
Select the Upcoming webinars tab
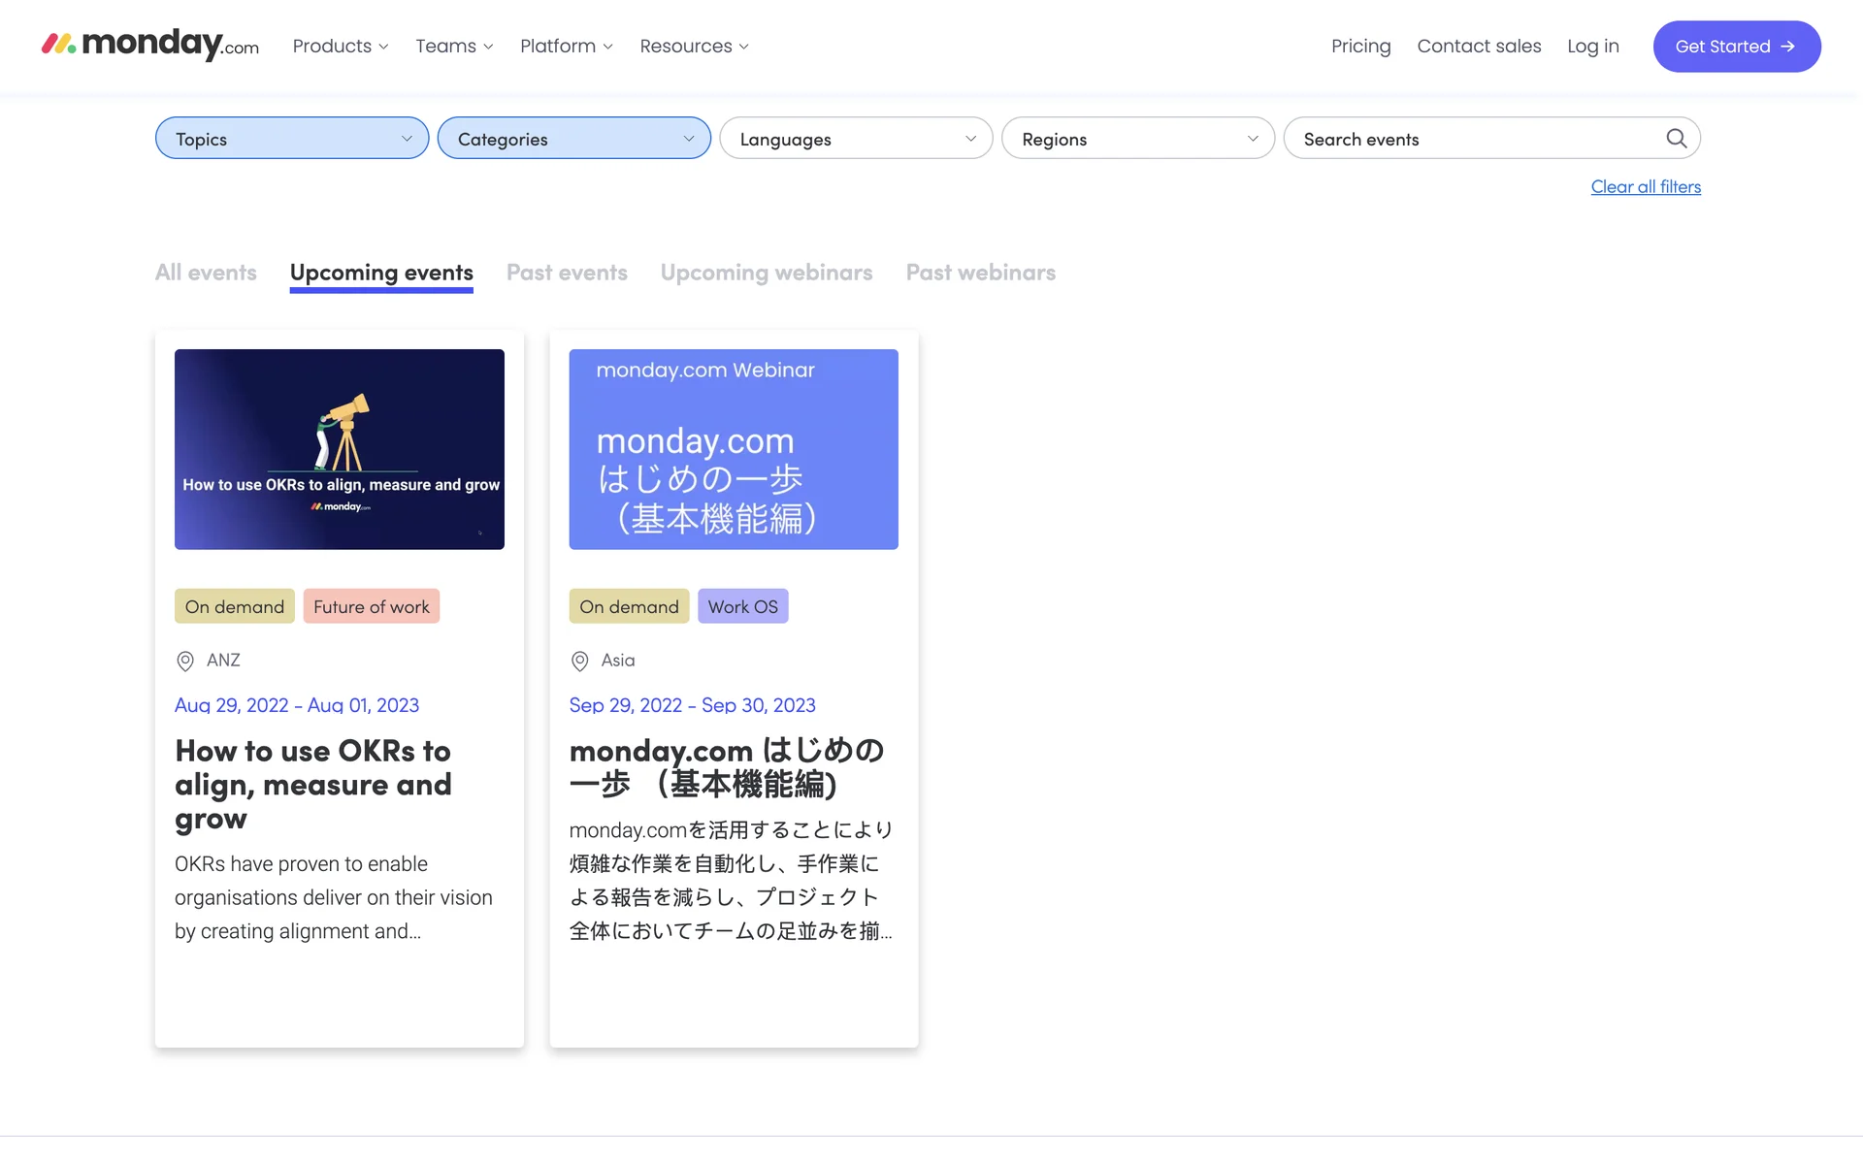pos(767,273)
